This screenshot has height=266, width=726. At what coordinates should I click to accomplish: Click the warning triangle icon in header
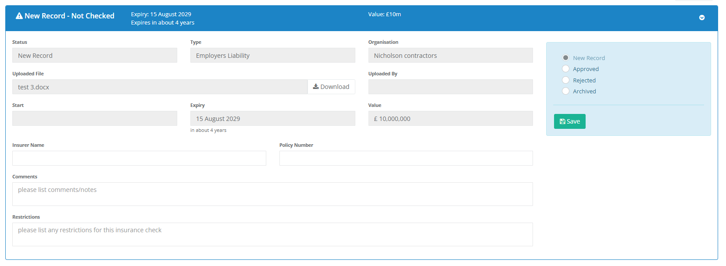(19, 16)
